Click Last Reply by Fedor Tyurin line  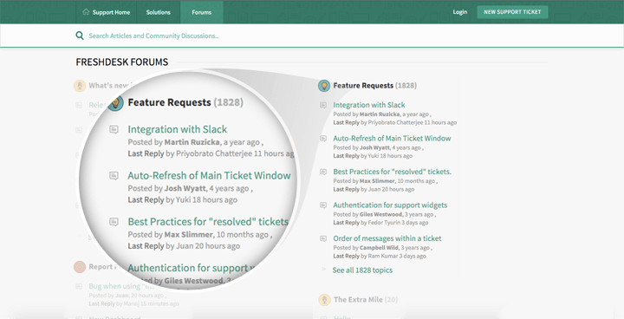pyautogui.click(x=380, y=223)
